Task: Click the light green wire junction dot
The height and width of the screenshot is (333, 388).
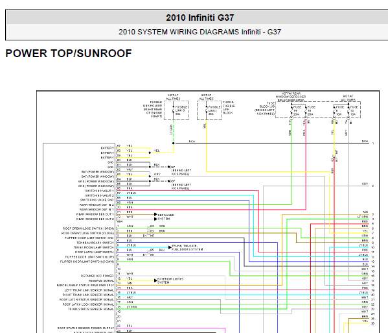Action: click(x=174, y=143)
